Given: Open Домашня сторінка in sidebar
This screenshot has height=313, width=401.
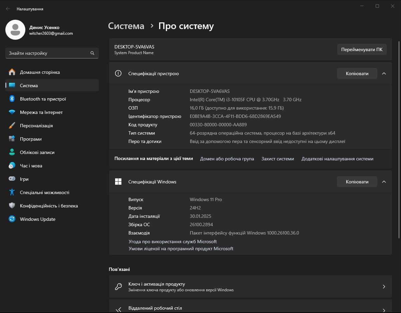Looking at the screenshot, I should (x=52, y=72).
